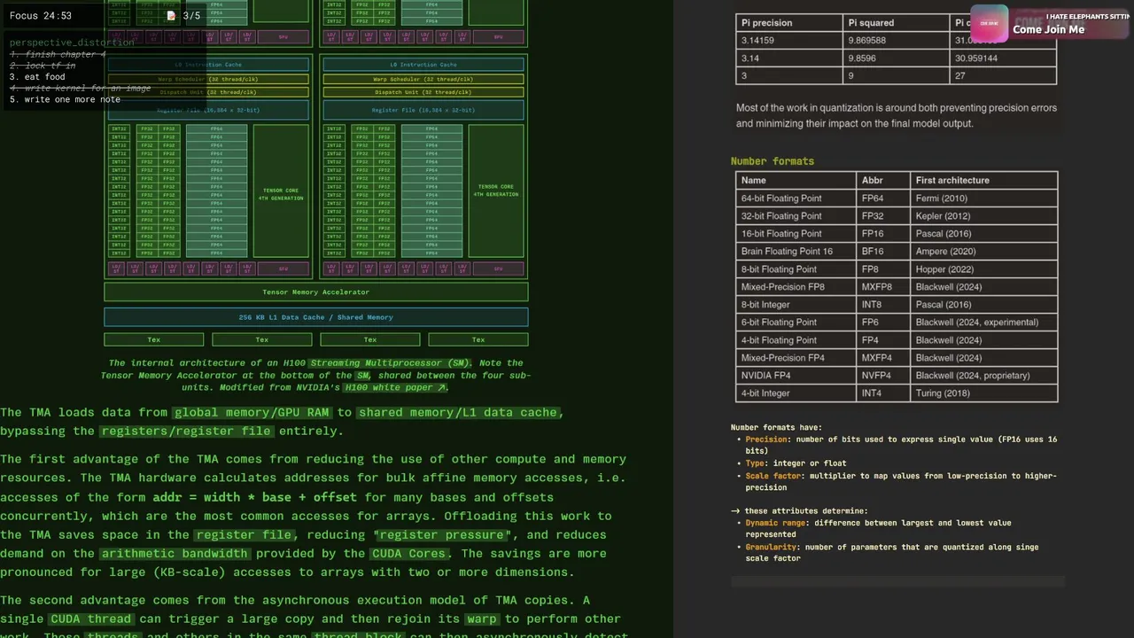Click the 'Brain Floating Point 16' table cell

(796, 251)
